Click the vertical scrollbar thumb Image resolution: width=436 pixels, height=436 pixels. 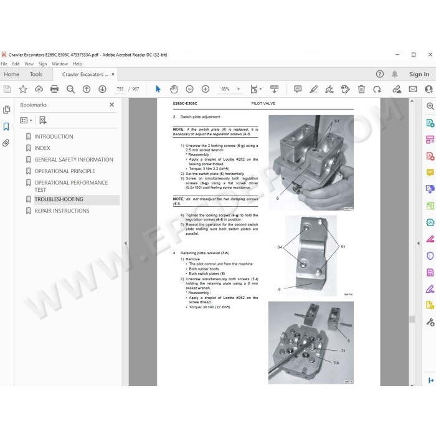click(412, 319)
